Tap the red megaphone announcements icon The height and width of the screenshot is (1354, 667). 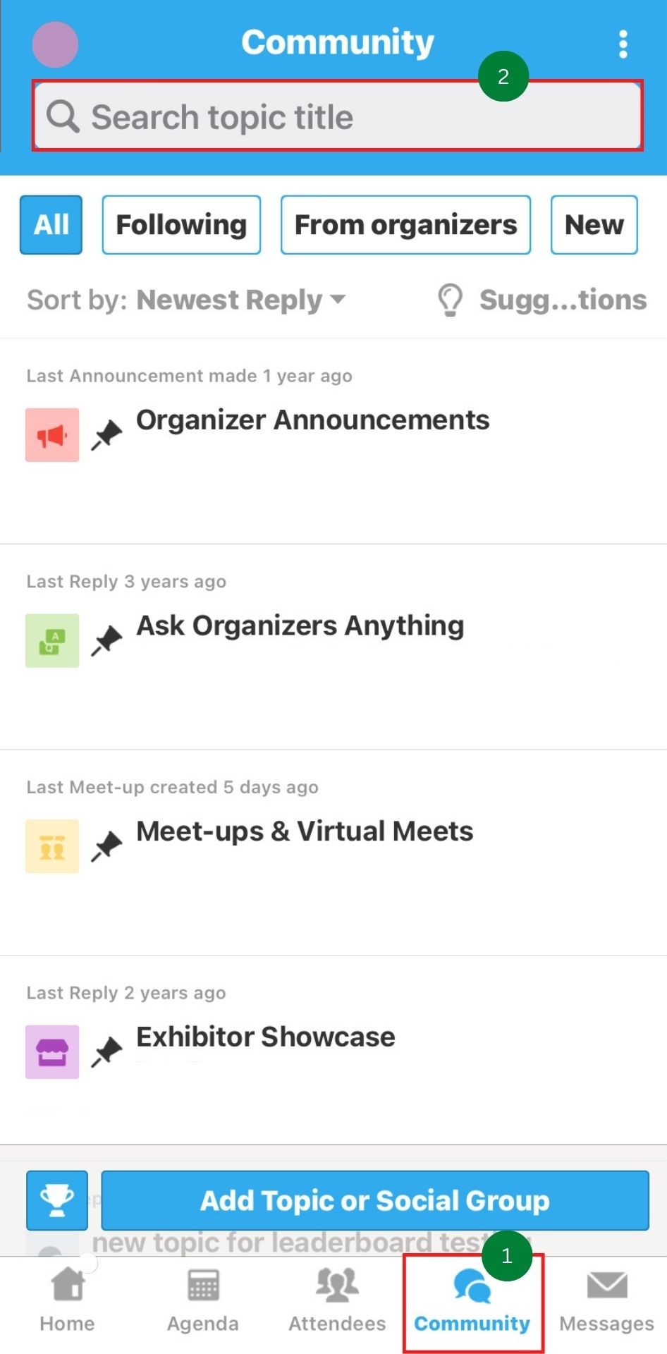[52, 435]
